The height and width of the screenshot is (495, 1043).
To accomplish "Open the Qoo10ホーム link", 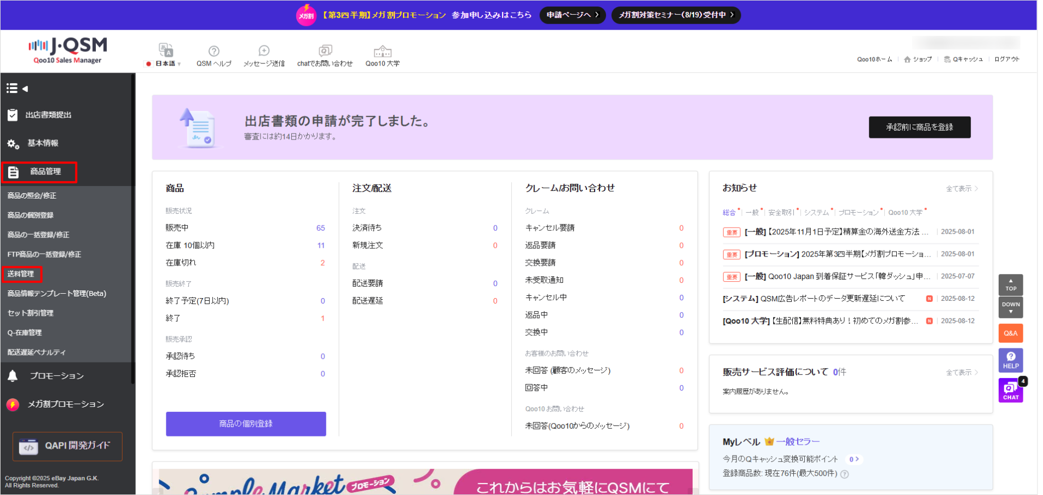I will click(x=874, y=59).
